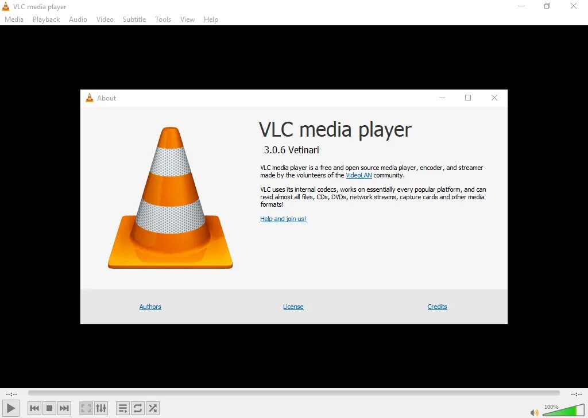Click the elapsed time label on the left
588x418 pixels.
point(11,394)
